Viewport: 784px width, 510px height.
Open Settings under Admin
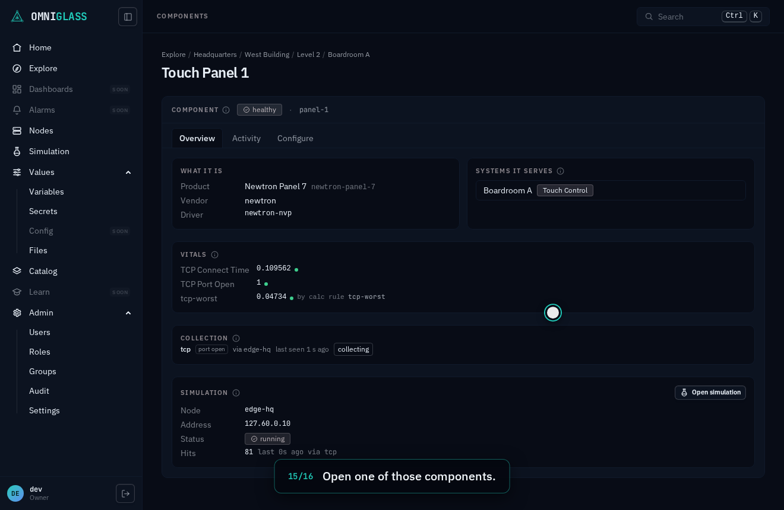point(45,410)
